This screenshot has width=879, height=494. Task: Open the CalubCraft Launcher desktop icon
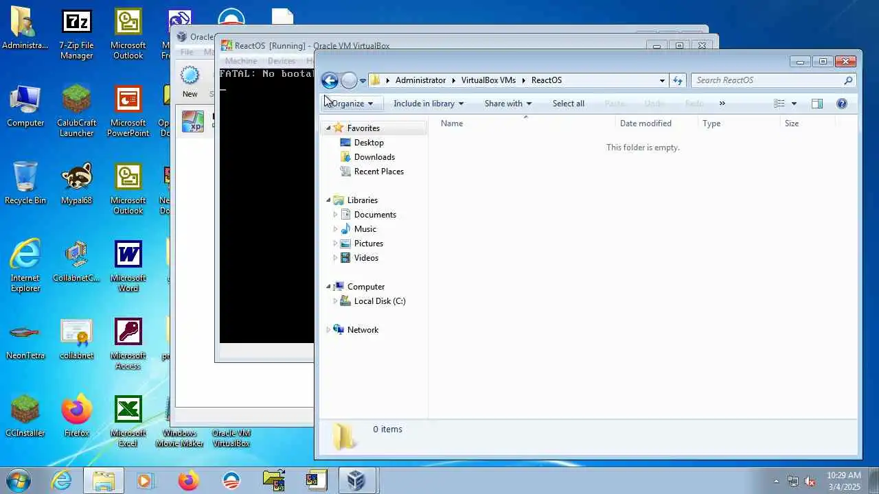[x=76, y=111]
